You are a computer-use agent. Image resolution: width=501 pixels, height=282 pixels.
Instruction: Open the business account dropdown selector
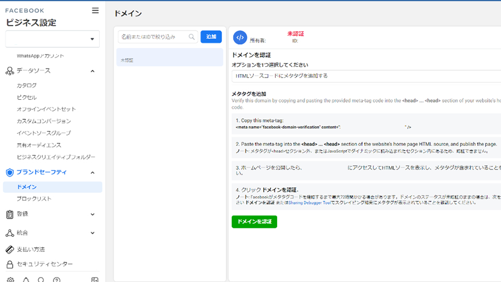[52, 39]
